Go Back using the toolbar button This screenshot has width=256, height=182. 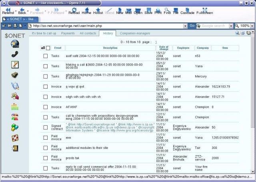pos(22,11)
